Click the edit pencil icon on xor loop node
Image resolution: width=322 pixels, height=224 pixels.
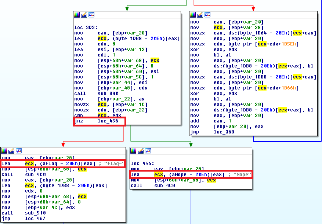coord(200,15)
